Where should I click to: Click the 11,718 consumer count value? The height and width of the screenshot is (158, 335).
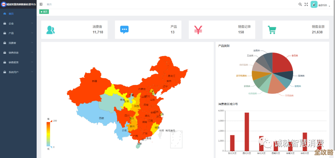[x=98, y=32]
